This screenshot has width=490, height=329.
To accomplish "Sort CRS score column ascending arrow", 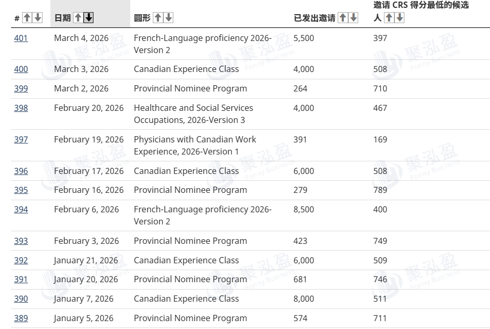I will [x=389, y=18].
